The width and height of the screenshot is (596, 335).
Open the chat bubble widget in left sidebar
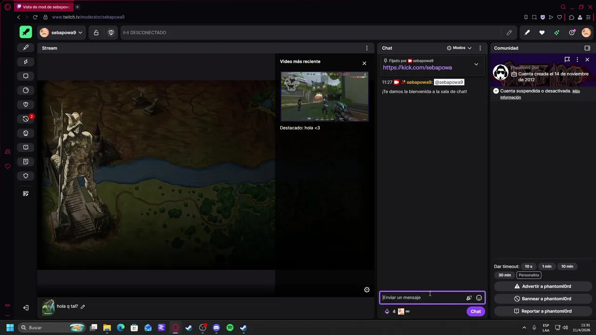click(x=26, y=76)
